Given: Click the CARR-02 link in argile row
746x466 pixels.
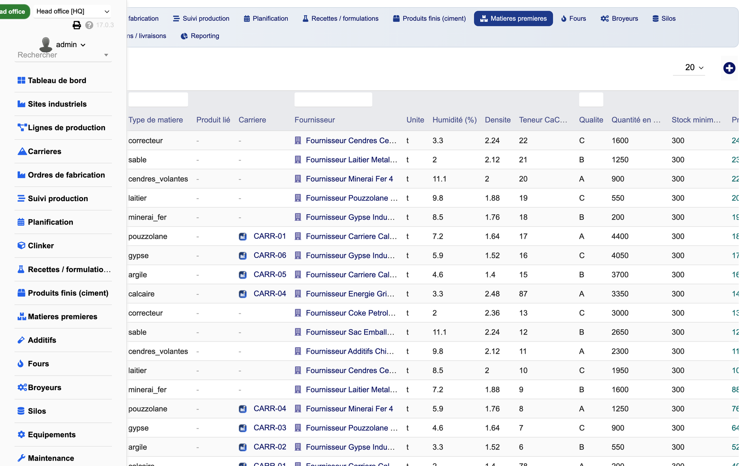Looking at the screenshot, I should (x=270, y=447).
